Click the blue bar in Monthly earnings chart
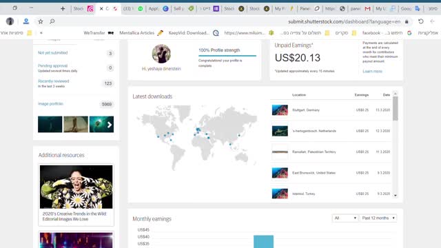Image resolution: width=441 pixels, height=248 pixels. tap(263, 242)
